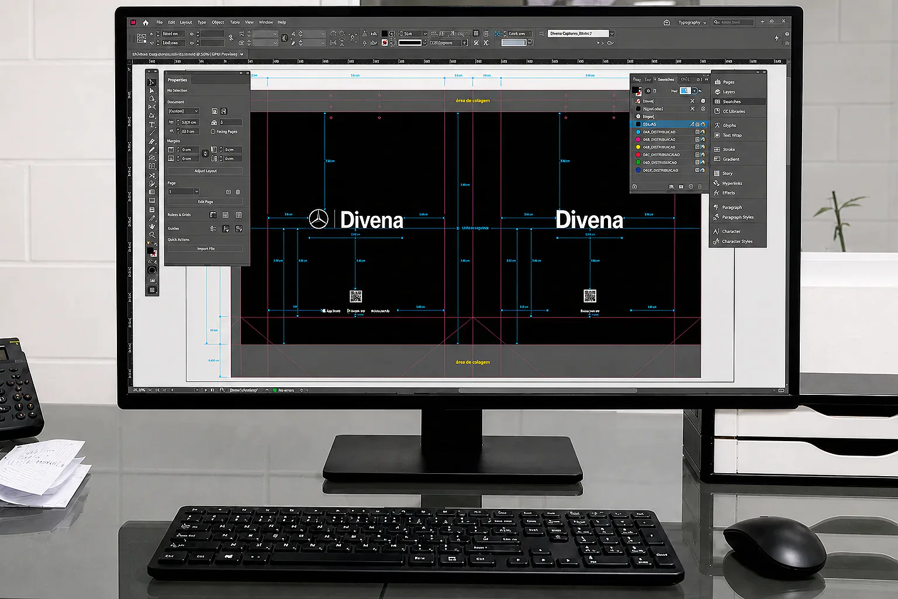Toggle baseline grid in Rulers & Grids
This screenshot has width=898, height=599.
click(226, 215)
